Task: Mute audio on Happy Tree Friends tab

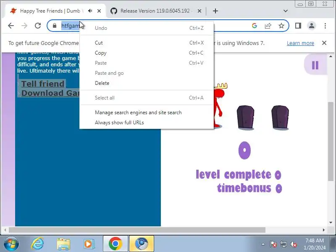Action: point(90,11)
